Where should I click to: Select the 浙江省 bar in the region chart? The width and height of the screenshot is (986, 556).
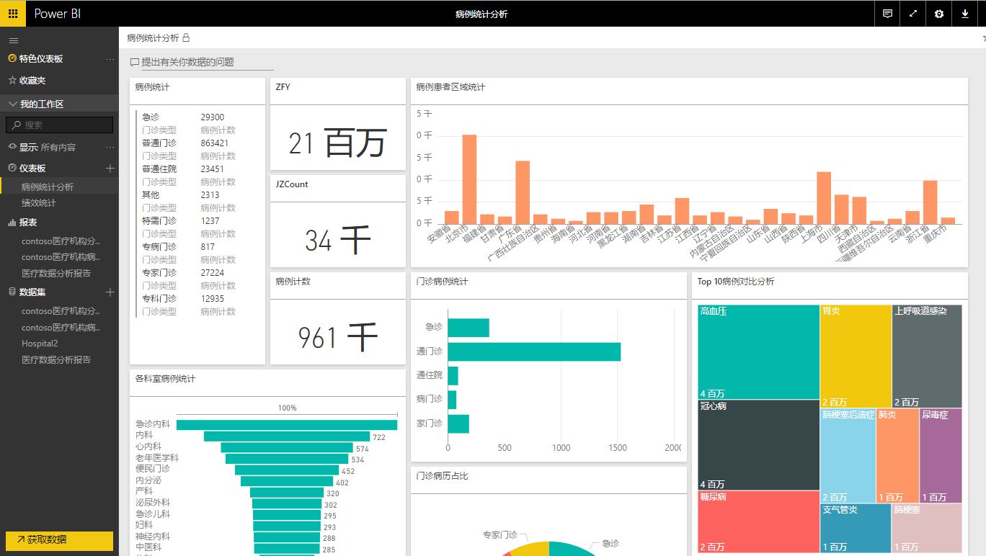click(931, 202)
